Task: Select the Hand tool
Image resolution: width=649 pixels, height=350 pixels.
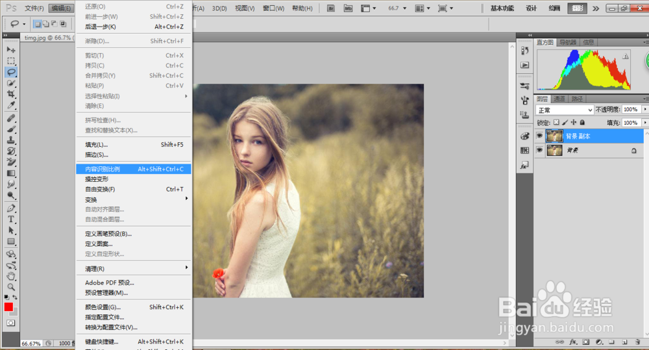Action: pos(11,276)
